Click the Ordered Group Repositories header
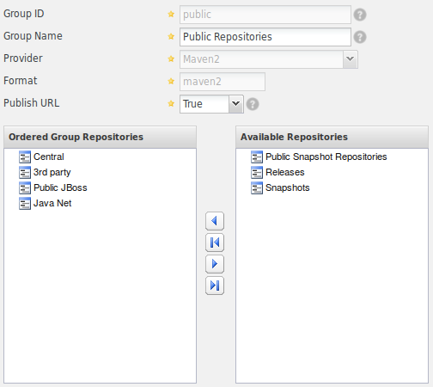Screen dimensions: 433x387 (x=100, y=137)
